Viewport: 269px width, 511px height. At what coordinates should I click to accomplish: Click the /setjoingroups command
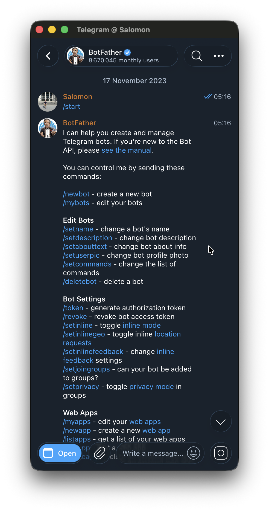(x=86, y=369)
